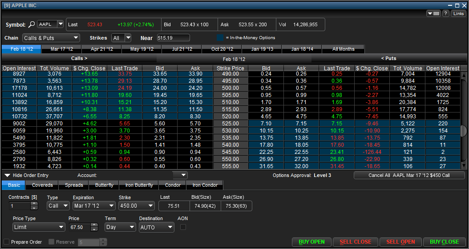This screenshot has height=249, width=469.
Task: Click the Calls > header
Action: pyautogui.click(x=79, y=58)
